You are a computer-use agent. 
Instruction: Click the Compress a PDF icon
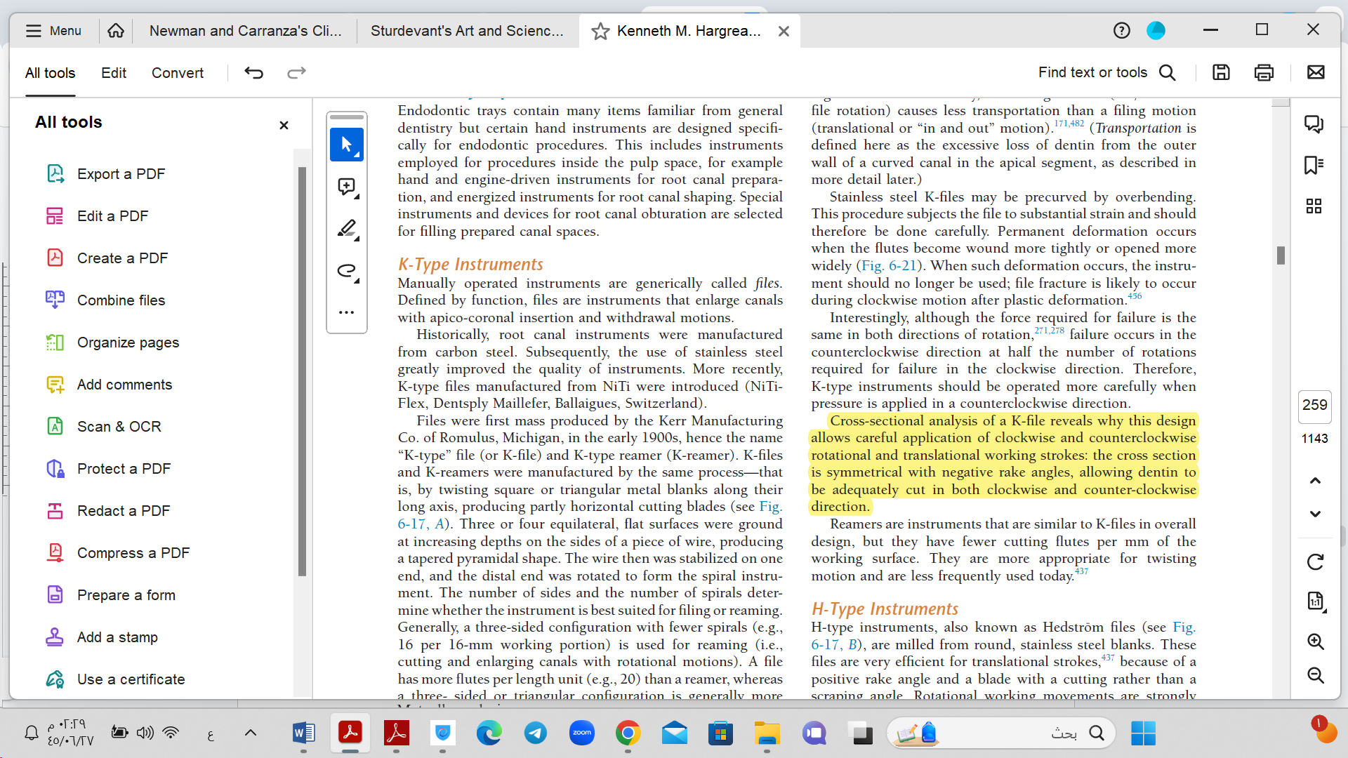coord(55,552)
